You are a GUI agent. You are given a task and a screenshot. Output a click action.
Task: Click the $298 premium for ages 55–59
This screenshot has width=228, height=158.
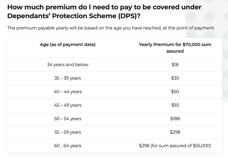[175, 132]
